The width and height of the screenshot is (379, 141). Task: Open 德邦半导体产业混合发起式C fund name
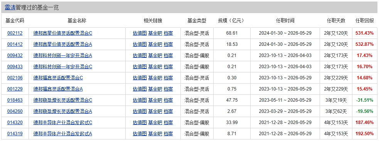(62, 123)
